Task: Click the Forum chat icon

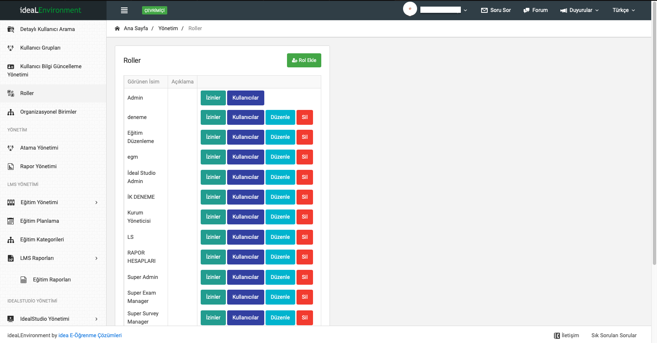Action: [527, 10]
